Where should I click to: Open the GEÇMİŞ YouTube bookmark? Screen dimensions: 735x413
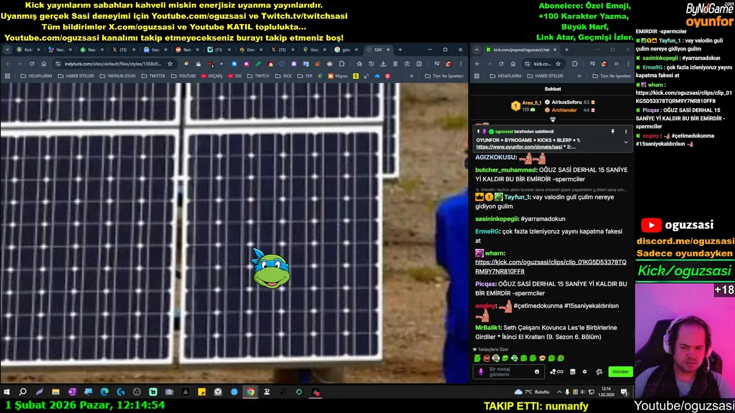(x=212, y=76)
